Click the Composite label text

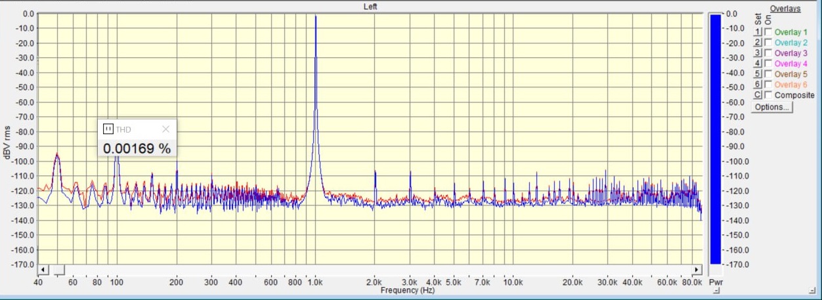click(794, 95)
